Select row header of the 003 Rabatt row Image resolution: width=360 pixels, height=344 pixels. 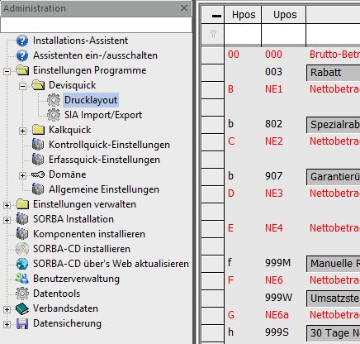212,73
